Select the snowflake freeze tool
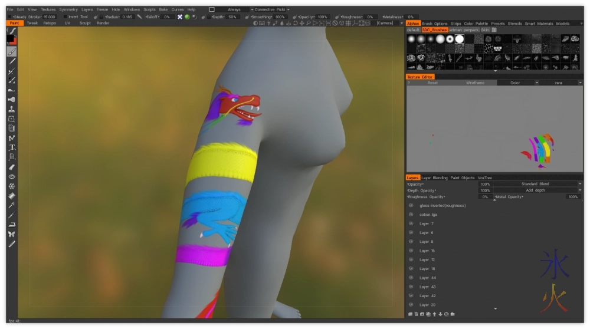Screen dimensions: 590x329 tap(12, 186)
